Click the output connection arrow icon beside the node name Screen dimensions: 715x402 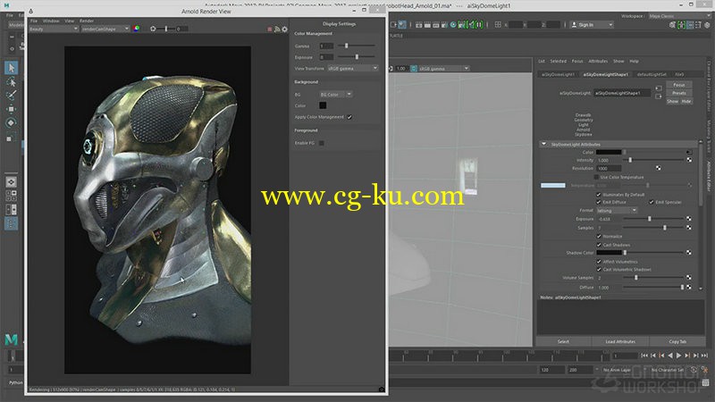tap(659, 96)
